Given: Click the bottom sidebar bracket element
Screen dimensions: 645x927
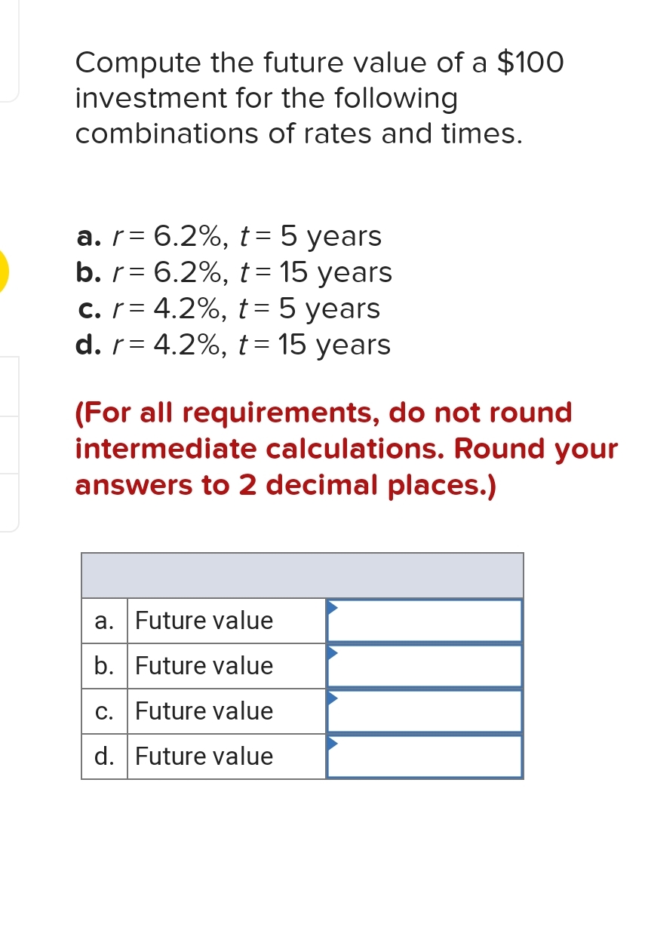Looking at the screenshot, I should point(10,502).
